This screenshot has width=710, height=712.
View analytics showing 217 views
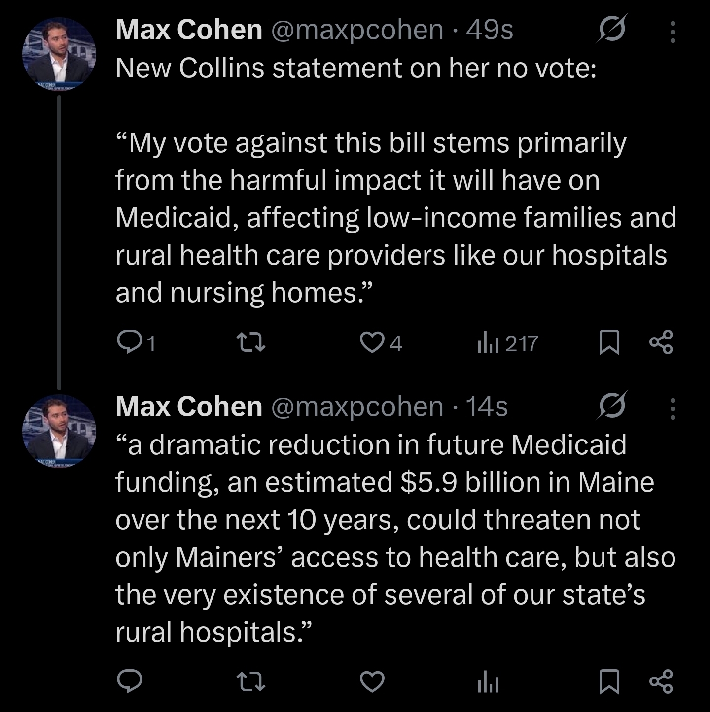(x=507, y=343)
